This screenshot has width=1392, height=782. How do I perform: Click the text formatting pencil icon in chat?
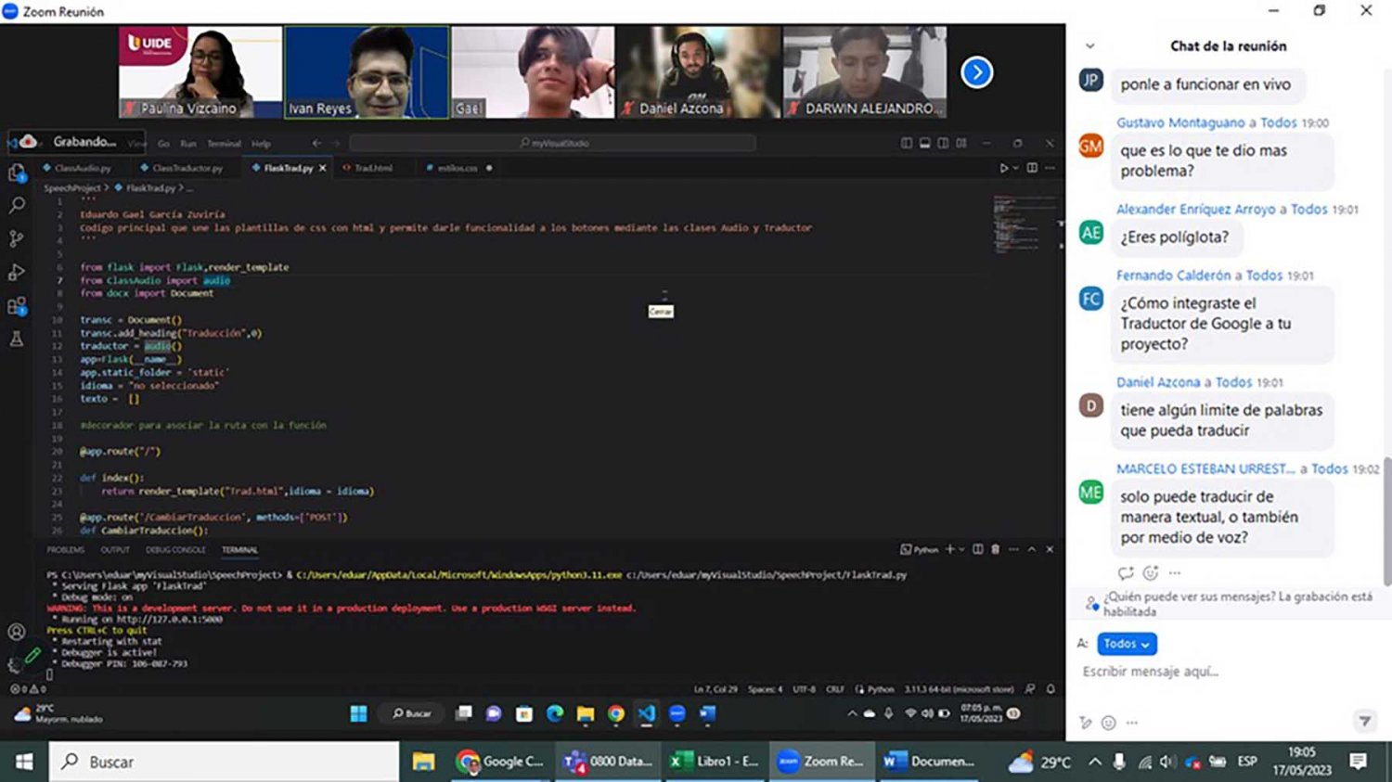[x=1086, y=723]
